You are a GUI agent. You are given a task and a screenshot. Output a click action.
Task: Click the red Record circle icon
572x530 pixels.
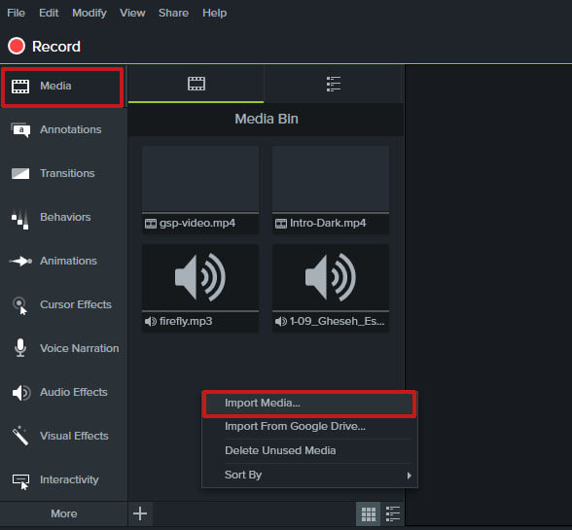(x=17, y=47)
